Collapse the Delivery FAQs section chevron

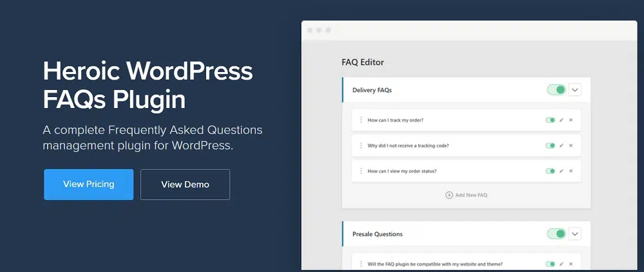(x=575, y=90)
